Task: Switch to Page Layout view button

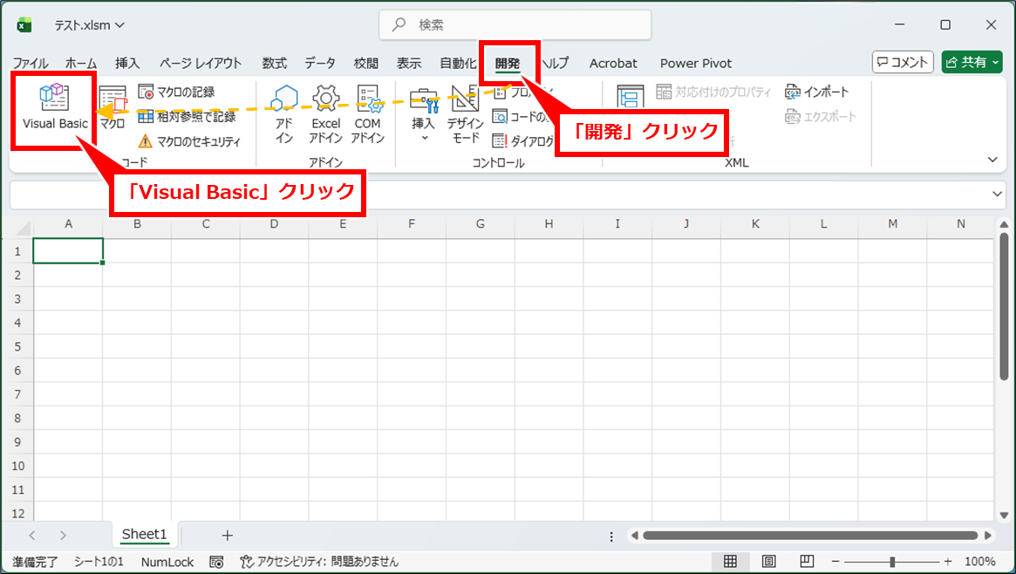Action: [769, 561]
